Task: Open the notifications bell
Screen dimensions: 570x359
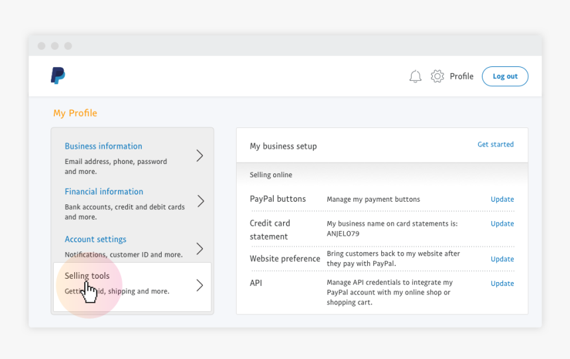Action: [x=415, y=76]
